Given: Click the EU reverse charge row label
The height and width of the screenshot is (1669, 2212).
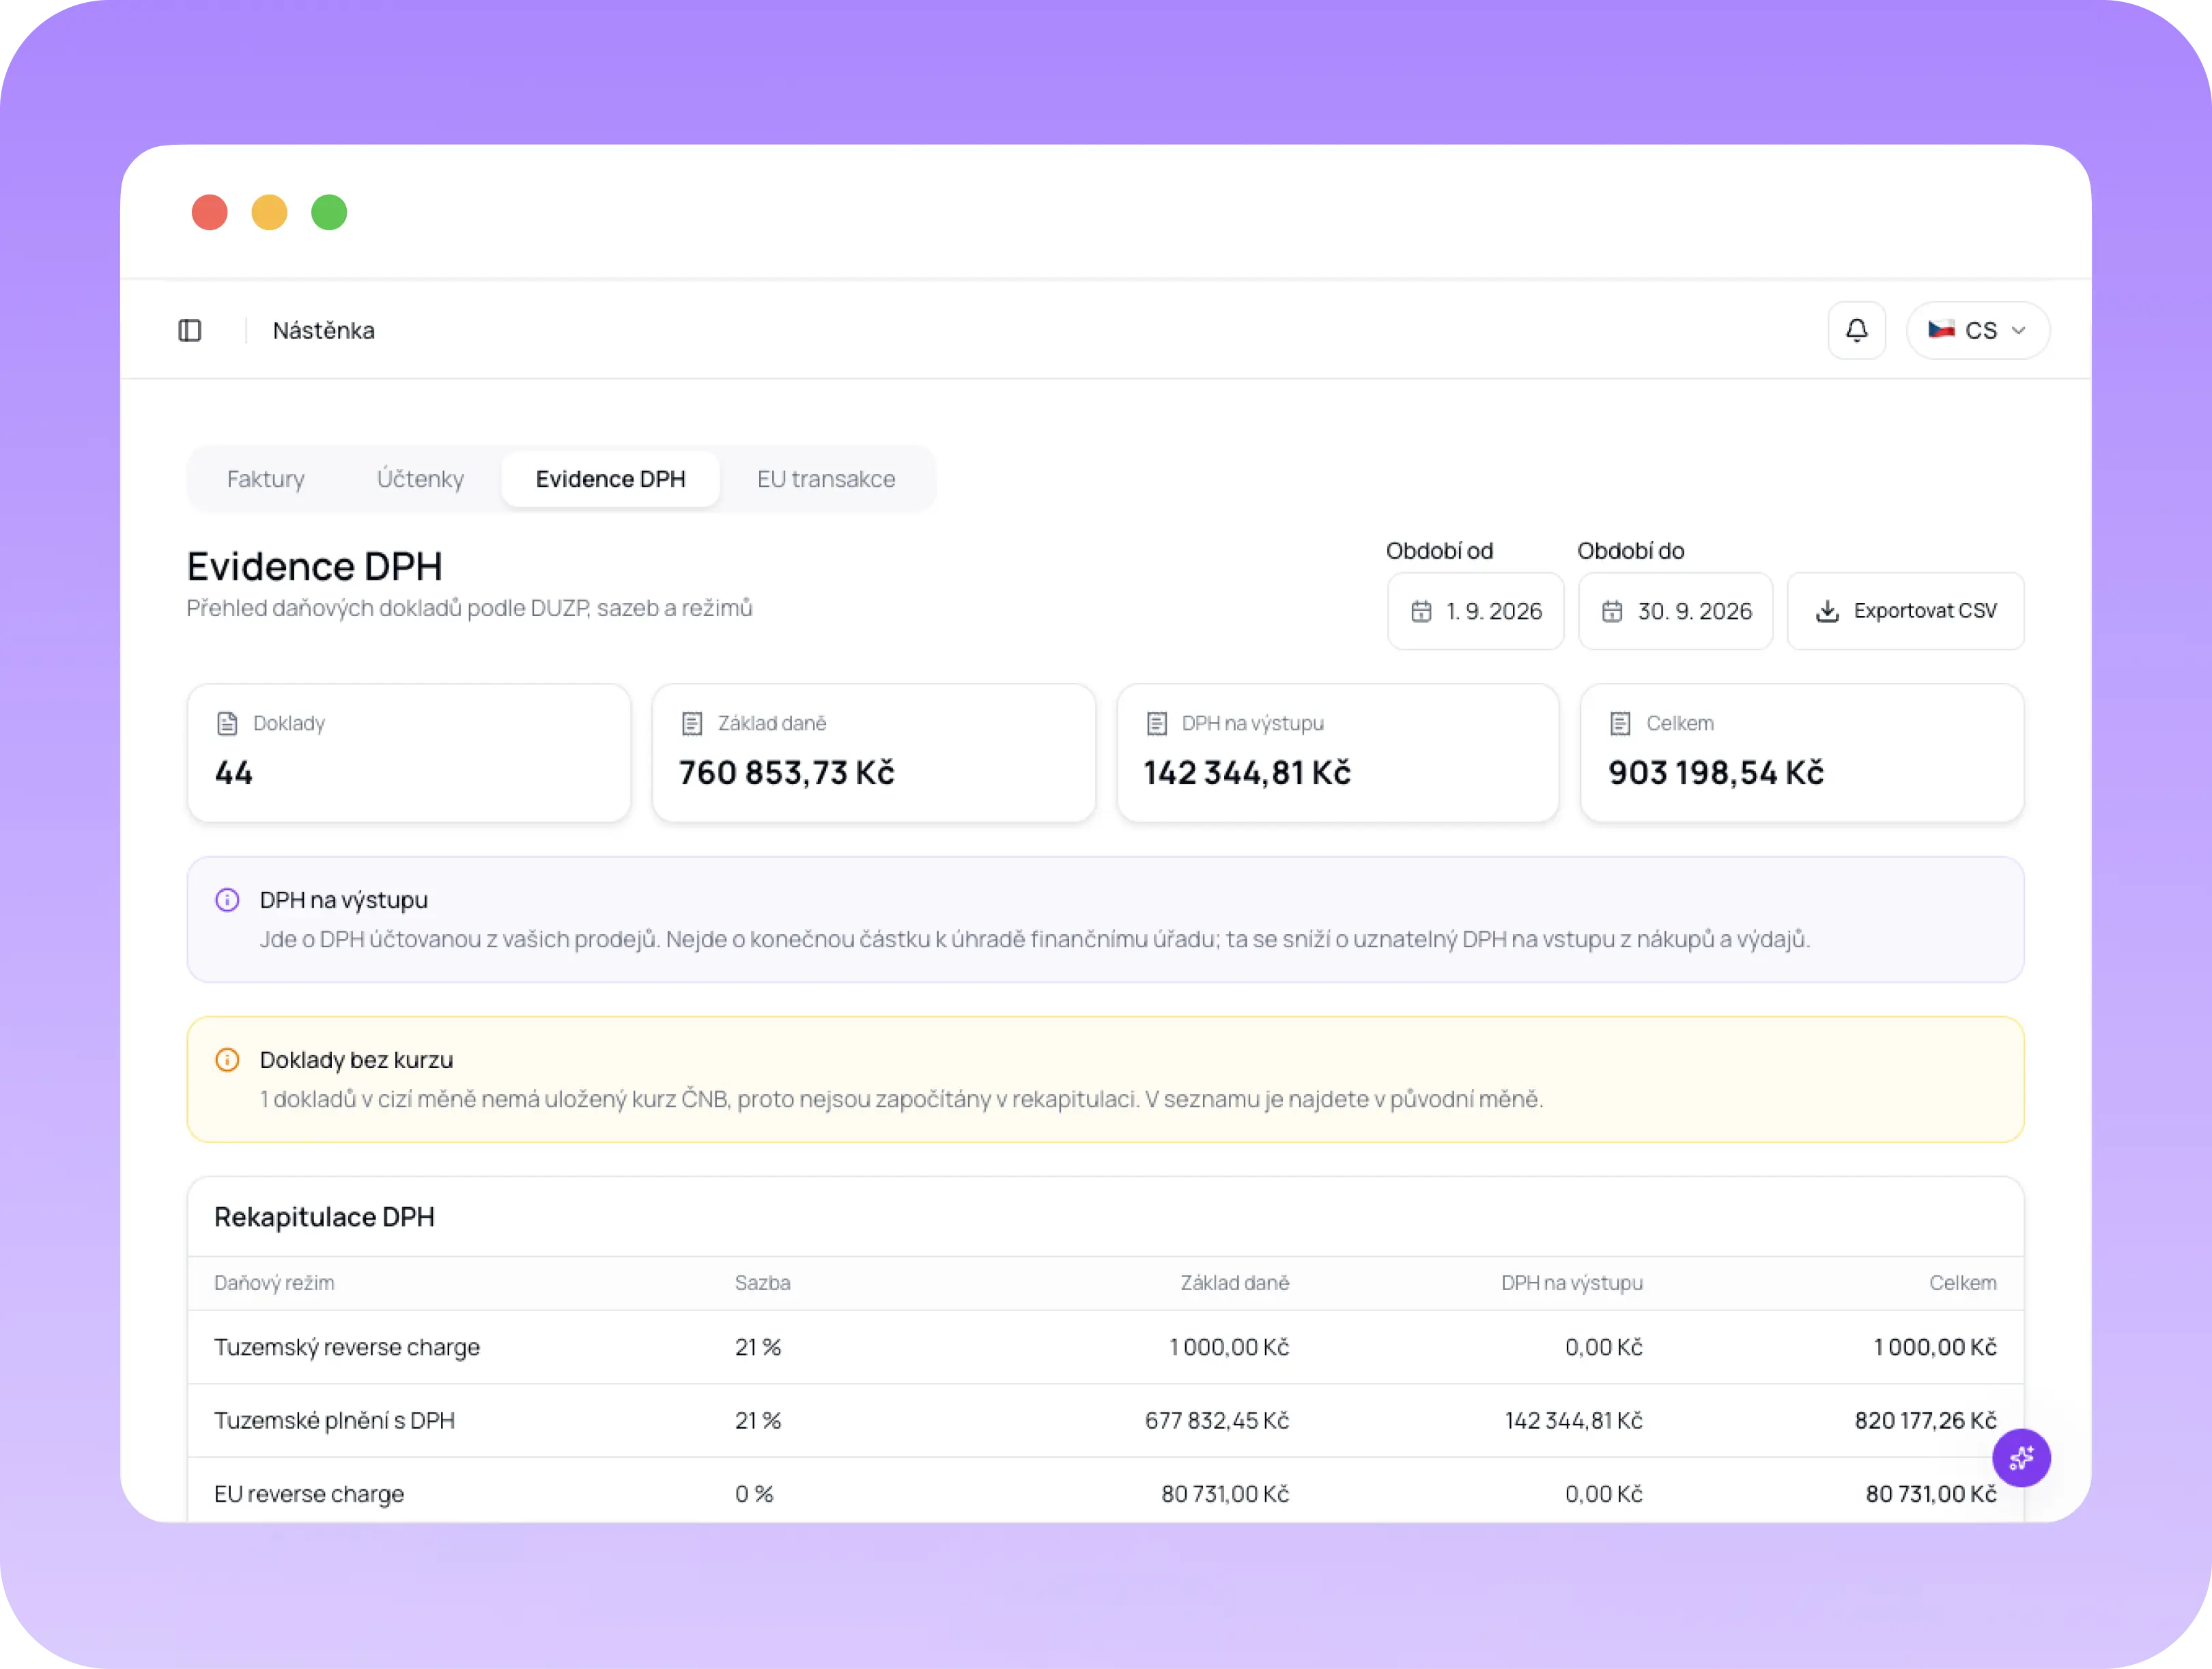Looking at the screenshot, I should click(x=309, y=1493).
